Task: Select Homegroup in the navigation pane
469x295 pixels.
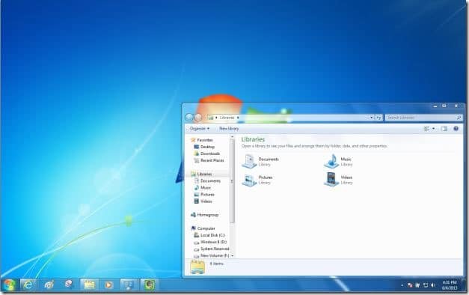Action: pos(208,215)
